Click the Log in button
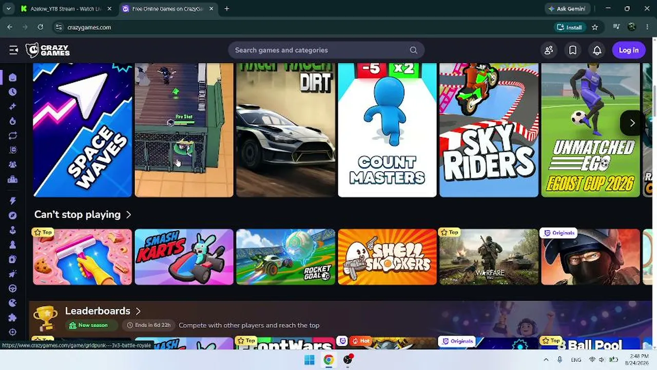Image resolution: width=657 pixels, height=370 pixels. 629,50
